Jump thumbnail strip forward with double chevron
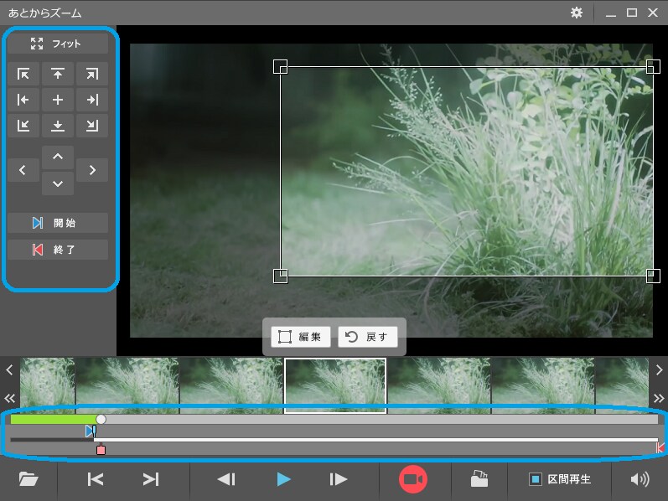Viewport: 668px width, 501px height. click(659, 398)
